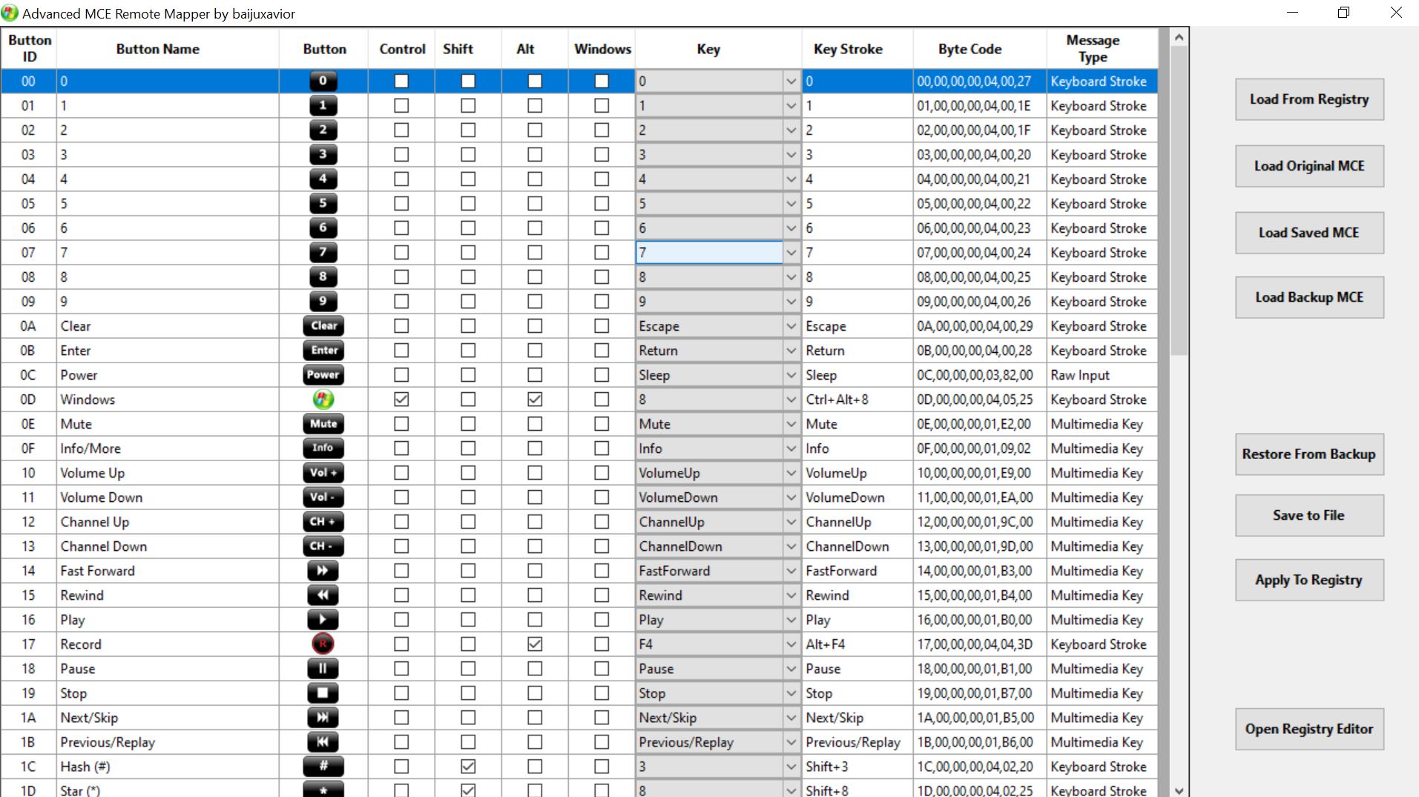The image size is (1419, 797).
Task: Uncheck Alt for the Windows button row
Action: tap(535, 399)
